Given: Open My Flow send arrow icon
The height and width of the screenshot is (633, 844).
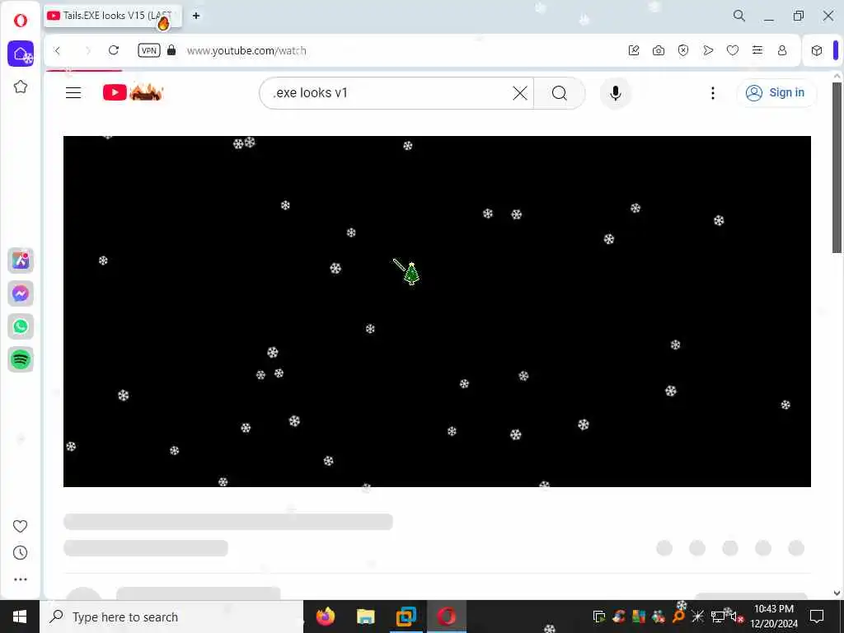Looking at the screenshot, I should (x=708, y=50).
